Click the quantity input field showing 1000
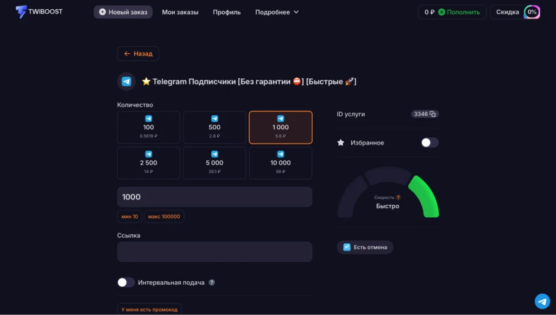 pos(214,197)
